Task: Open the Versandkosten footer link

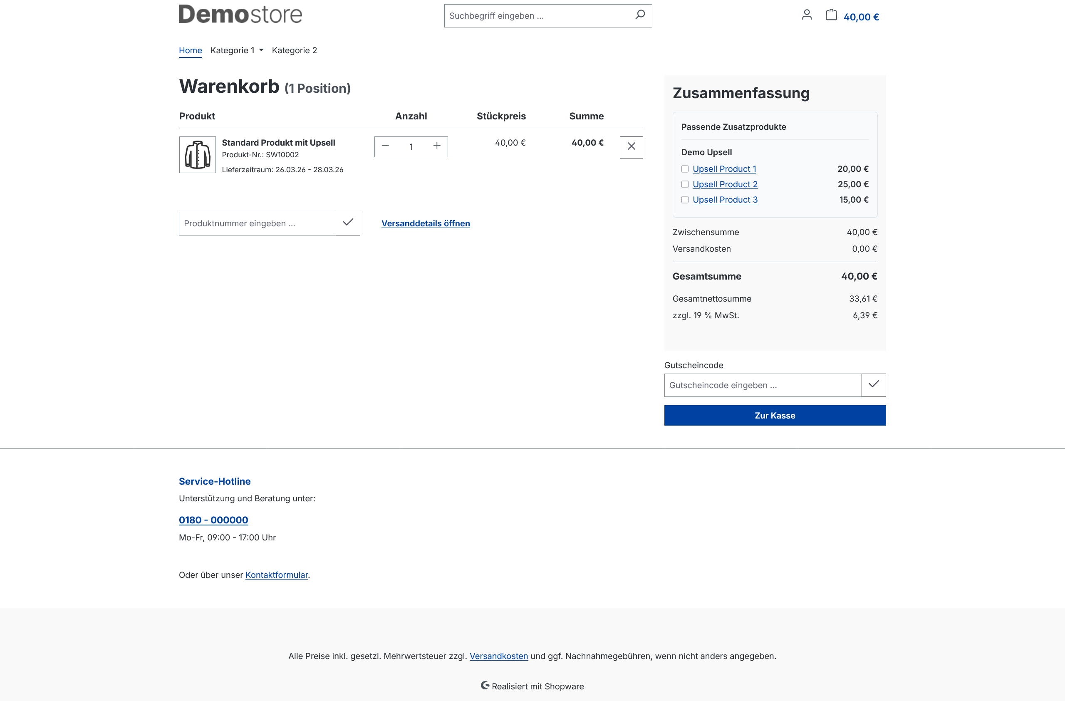Action: [498, 656]
